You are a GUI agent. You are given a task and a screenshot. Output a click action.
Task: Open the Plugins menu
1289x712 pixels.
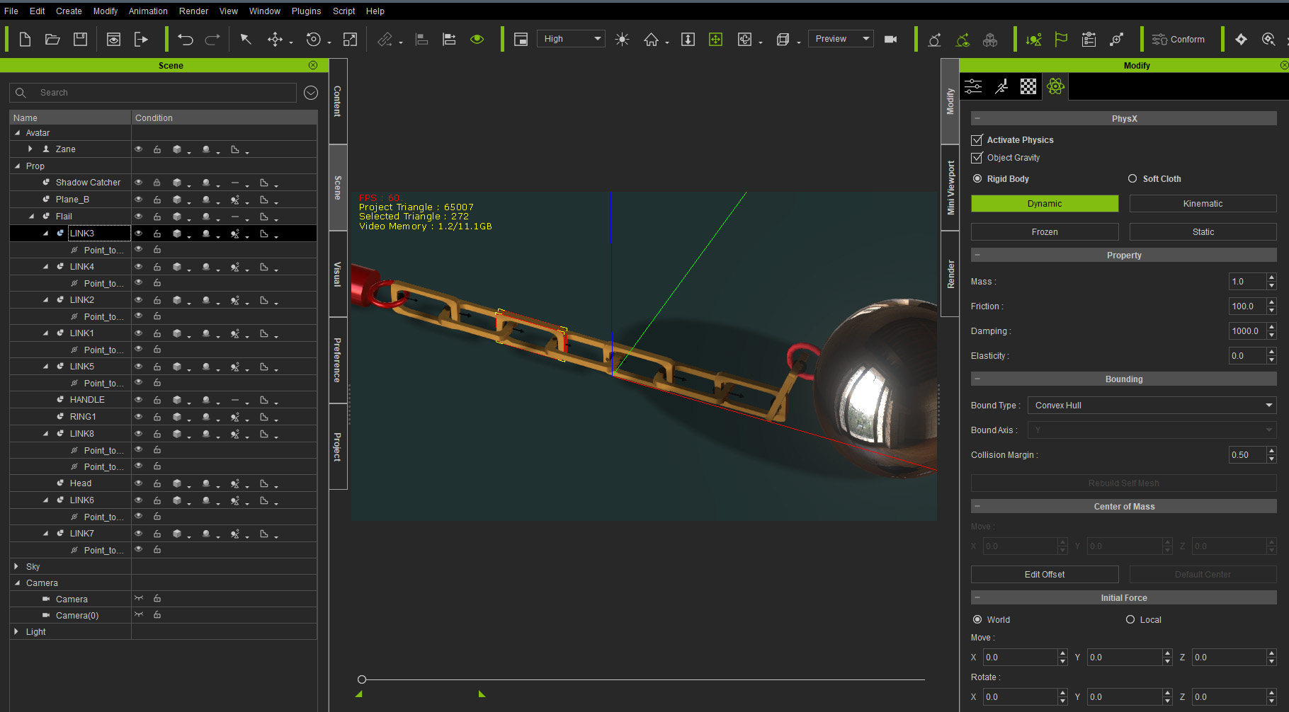306,11
